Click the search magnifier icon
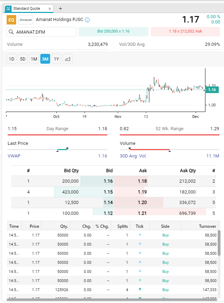Image resolution: width=224 pixels, height=303 pixels. click(x=11, y=32)
